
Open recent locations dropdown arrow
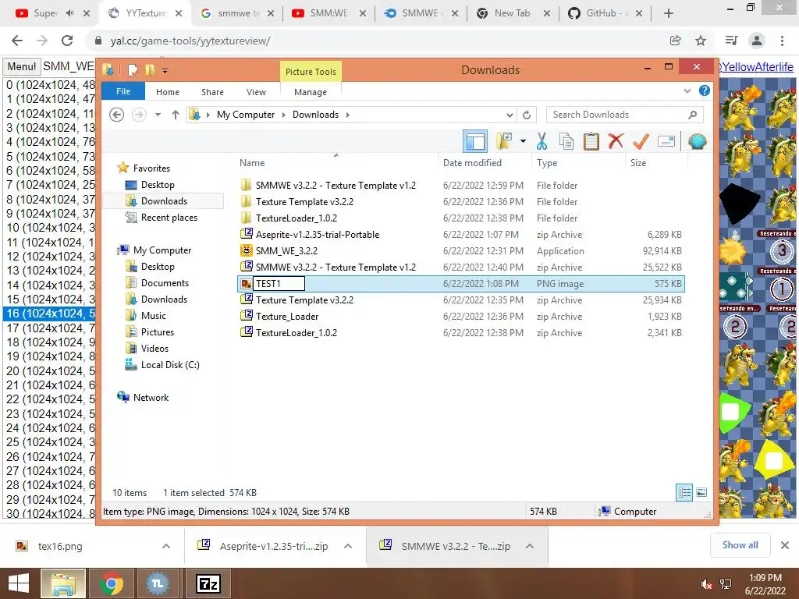click(158, 115)
